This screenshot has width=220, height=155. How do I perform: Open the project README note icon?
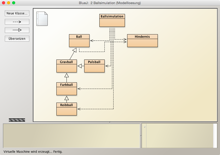click(x=42, y=18)
